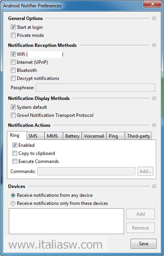Select Receive notifications only from these devices

coord(13,203)
